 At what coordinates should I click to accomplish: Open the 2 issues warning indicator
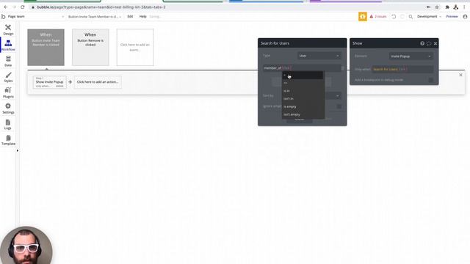click(x=378, y=16)
